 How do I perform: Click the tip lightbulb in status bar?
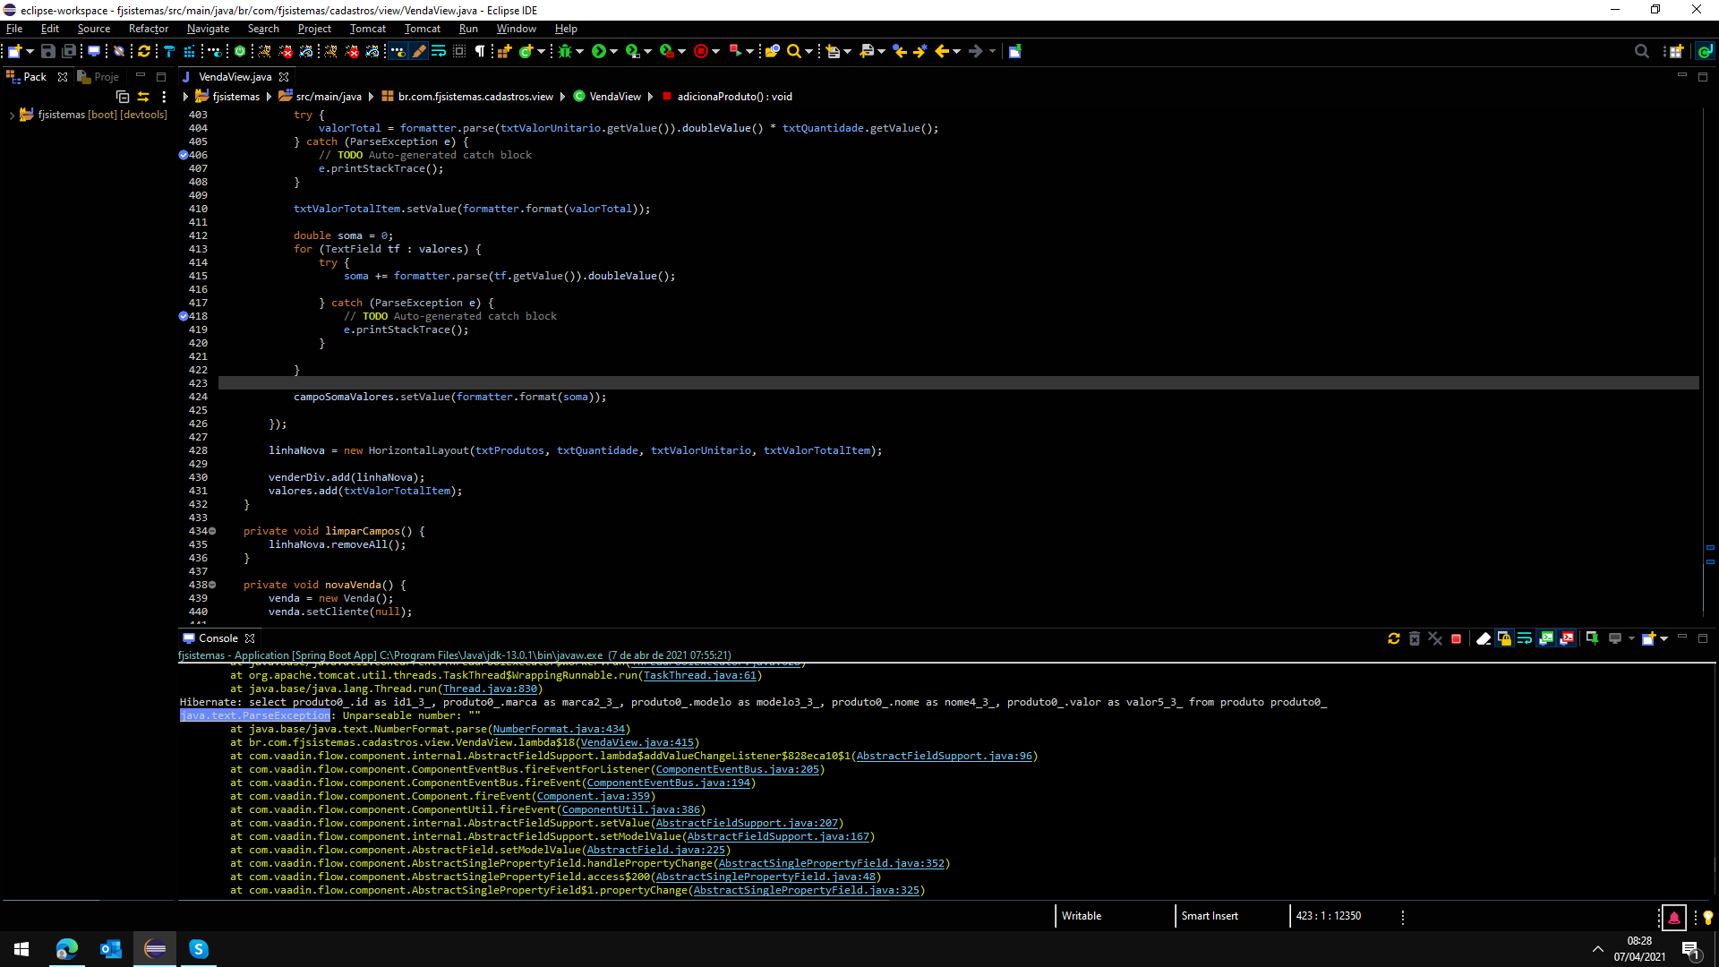[1707, 918]
